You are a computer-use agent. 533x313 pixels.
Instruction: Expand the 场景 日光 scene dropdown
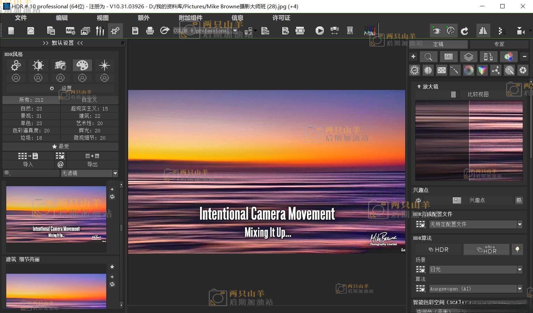pos(519,270)
